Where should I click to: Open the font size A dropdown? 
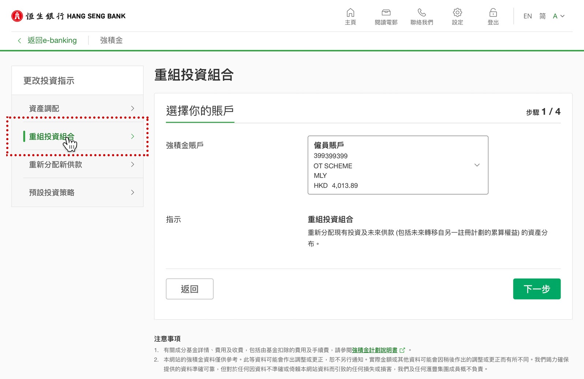click(558, 16)
